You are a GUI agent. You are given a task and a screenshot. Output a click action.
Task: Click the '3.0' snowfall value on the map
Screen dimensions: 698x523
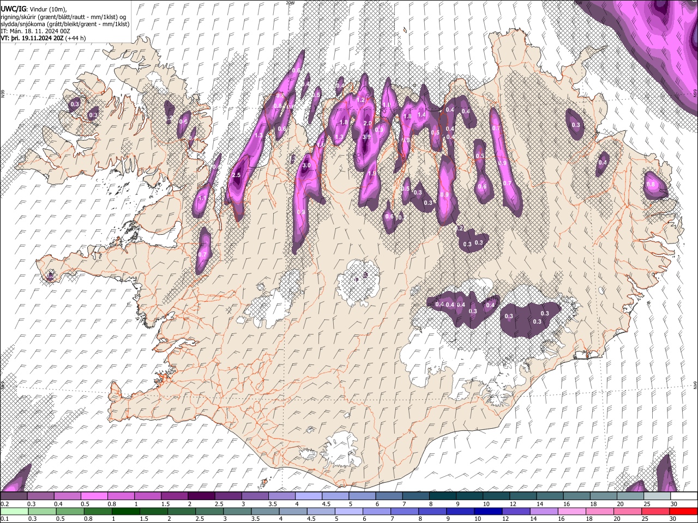point(306,166)
